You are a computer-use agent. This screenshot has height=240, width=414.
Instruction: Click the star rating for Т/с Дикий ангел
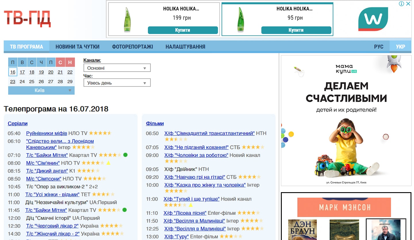[89, 171]
